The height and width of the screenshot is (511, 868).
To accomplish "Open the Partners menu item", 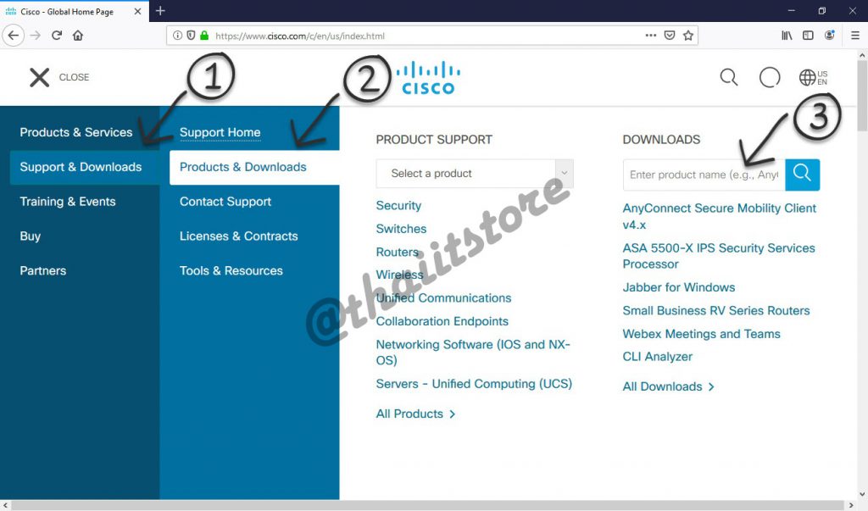I will coord(43,270).
